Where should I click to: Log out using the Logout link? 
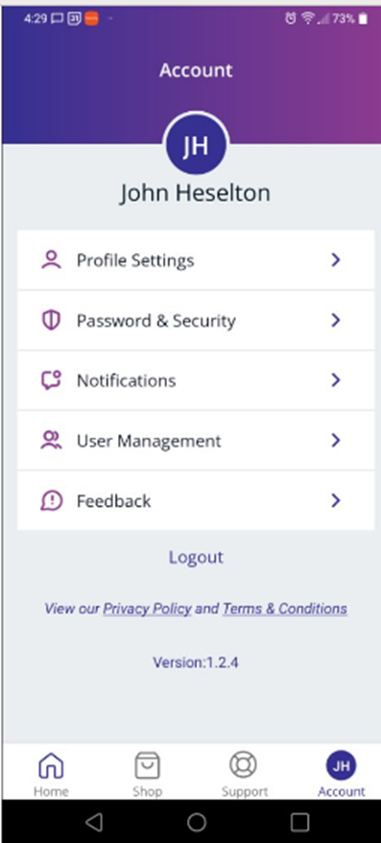pos(196,557)
